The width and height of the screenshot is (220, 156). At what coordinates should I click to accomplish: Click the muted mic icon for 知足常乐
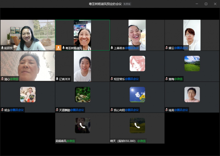112,79
